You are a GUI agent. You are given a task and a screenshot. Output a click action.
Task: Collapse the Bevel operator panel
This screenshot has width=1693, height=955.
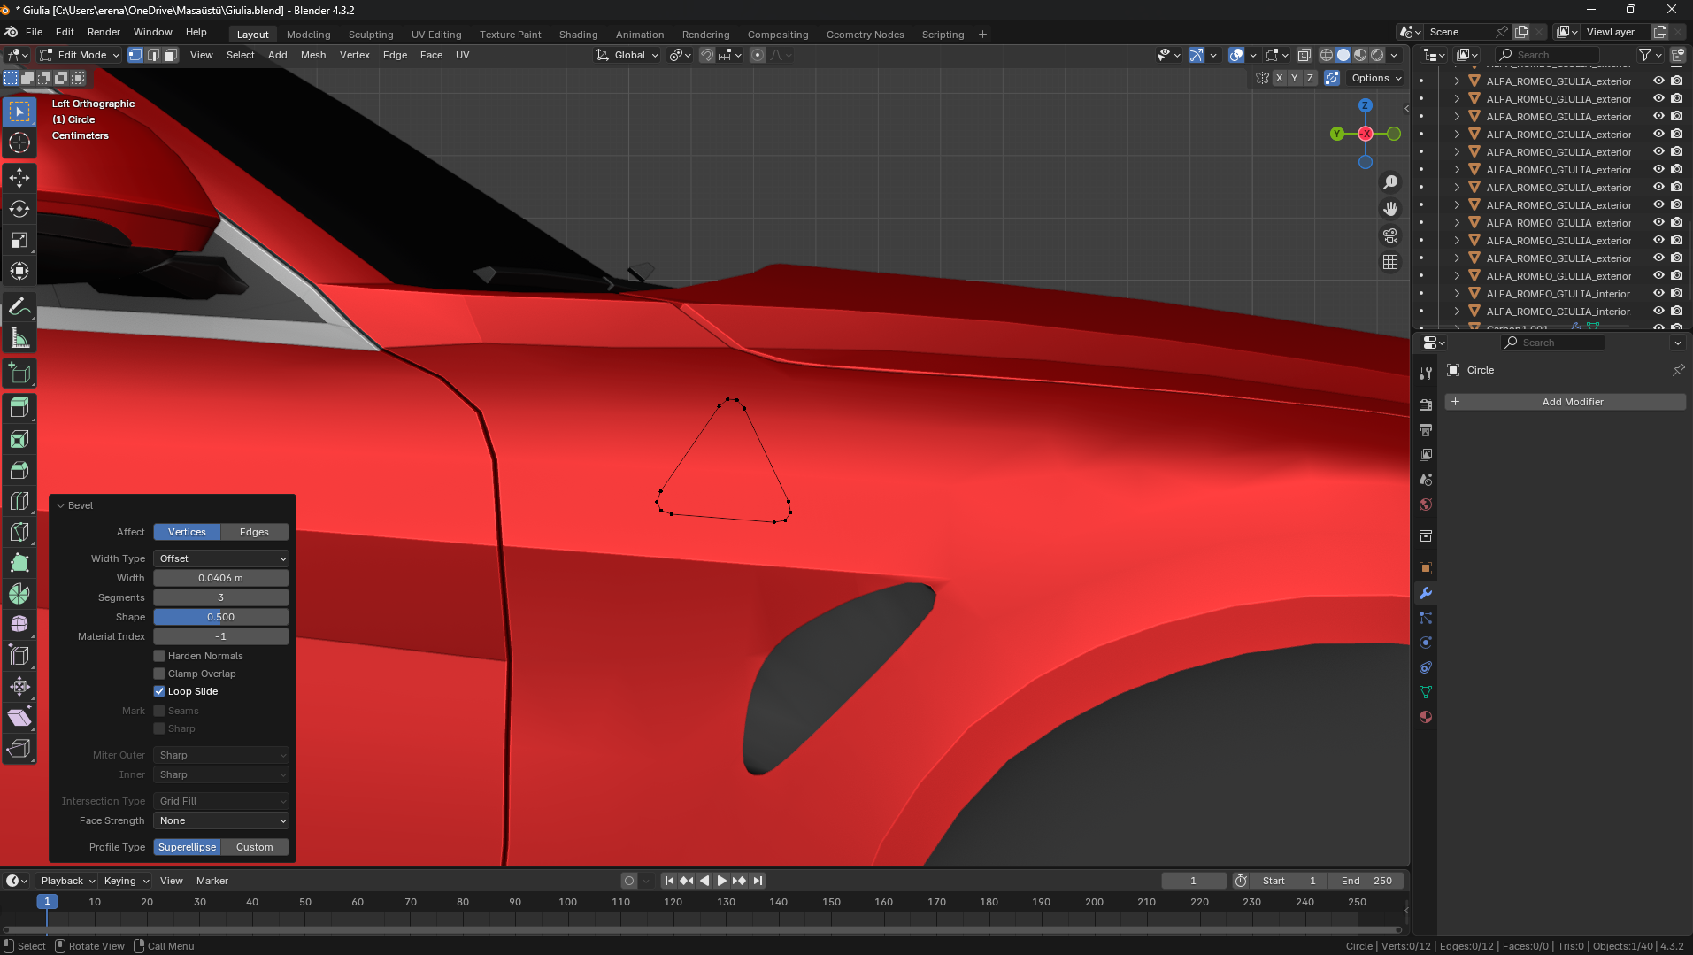pos(60,505)
